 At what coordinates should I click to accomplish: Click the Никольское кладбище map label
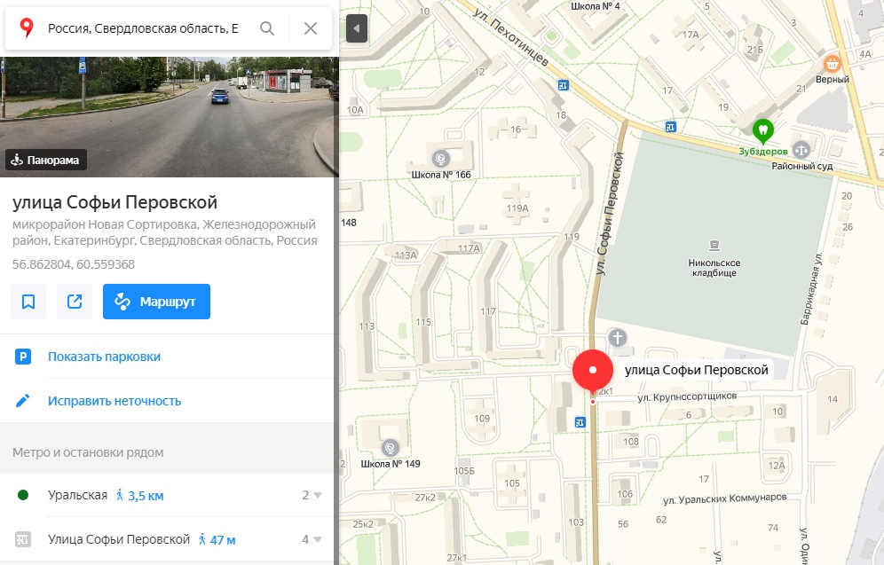714,268
